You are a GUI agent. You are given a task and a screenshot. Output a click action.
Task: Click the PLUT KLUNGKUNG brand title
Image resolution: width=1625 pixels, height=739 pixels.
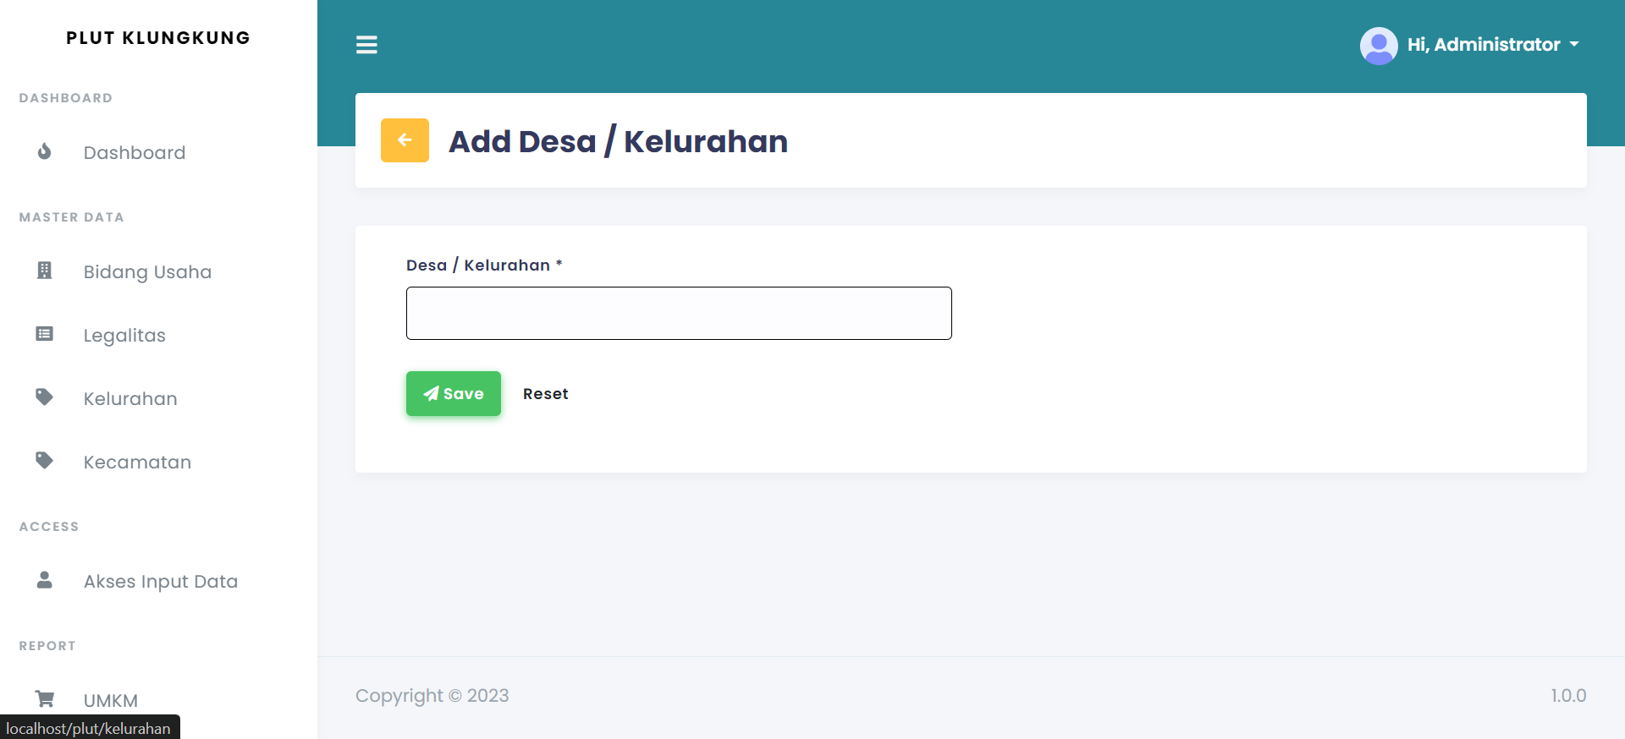coord(158,38)
